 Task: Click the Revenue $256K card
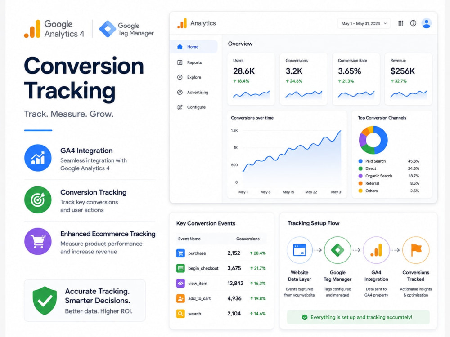[x=409, y=79]
